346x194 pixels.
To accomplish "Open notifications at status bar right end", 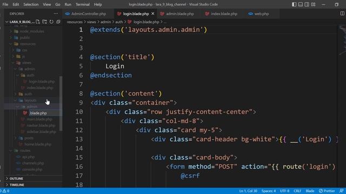I will 341,191.
